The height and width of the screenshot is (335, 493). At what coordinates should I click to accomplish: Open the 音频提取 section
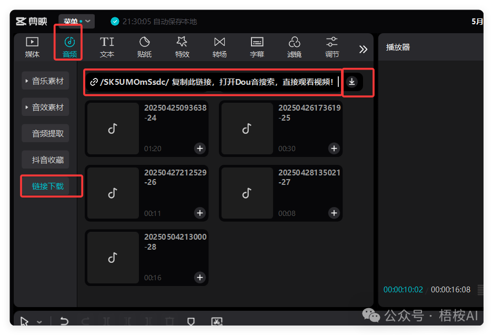point(45,133)
